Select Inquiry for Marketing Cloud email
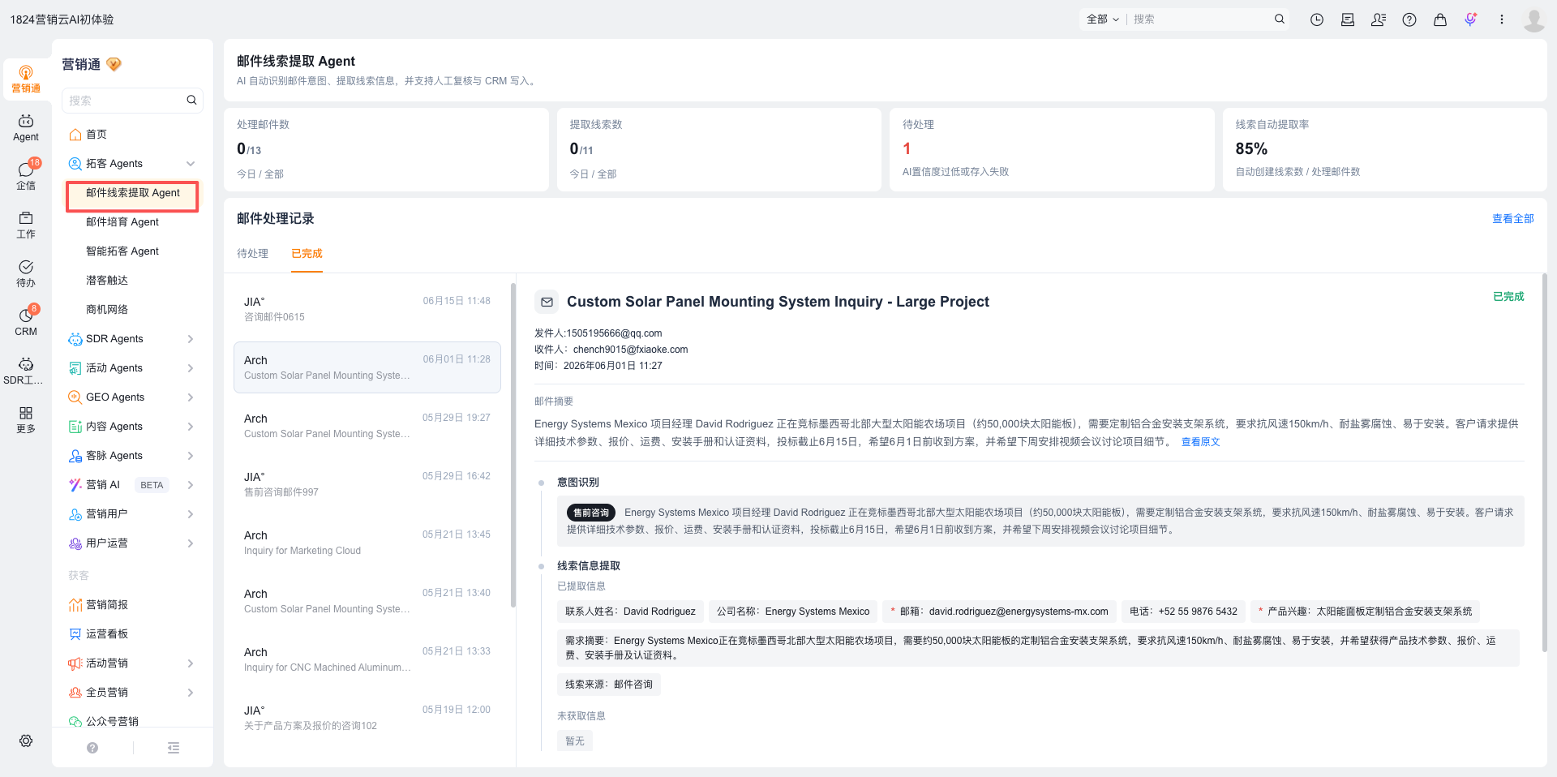 [367, 543]
